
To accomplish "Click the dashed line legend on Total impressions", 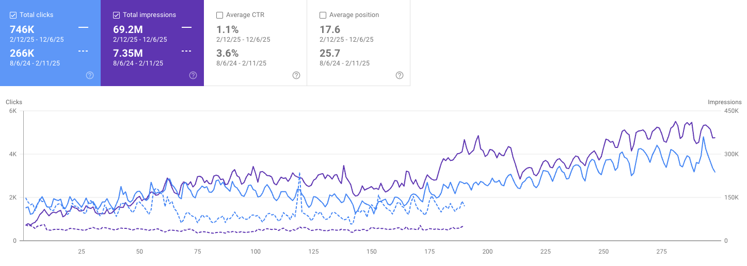I will pos(186,51).
